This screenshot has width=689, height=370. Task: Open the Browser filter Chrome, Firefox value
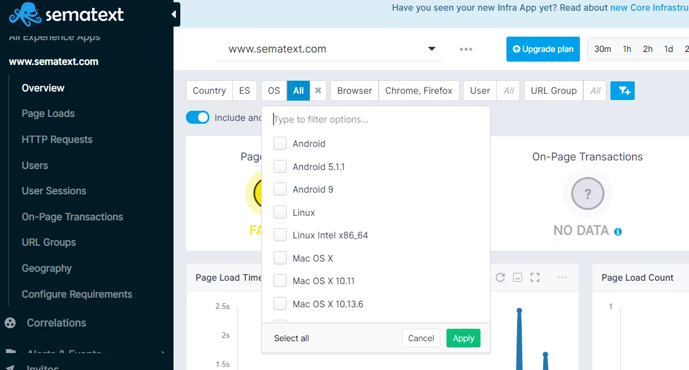click(419, 90)
